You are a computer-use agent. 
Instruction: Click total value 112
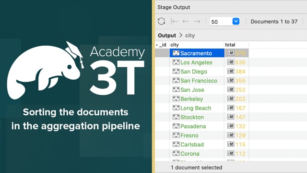pyautogui.click(x=240, y=154)
